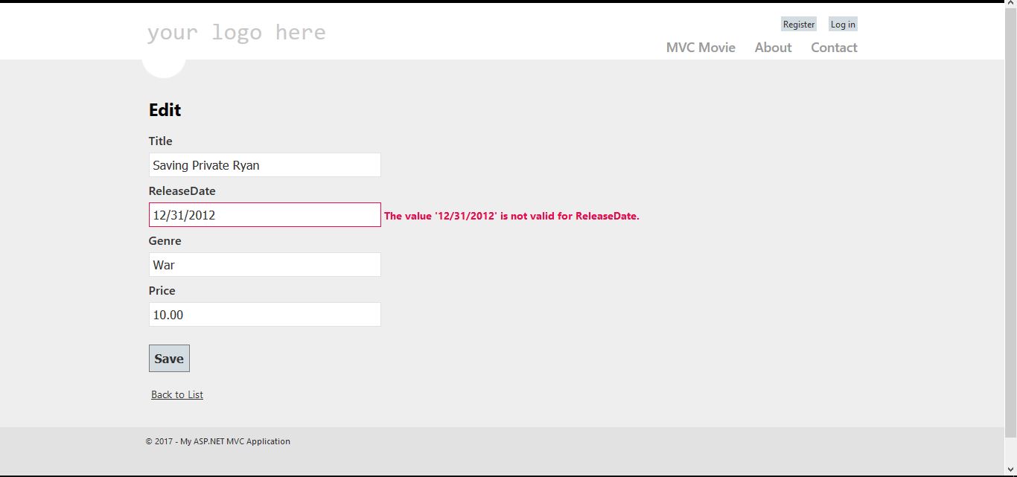
Task: Open the Register link
Action: 798,25
